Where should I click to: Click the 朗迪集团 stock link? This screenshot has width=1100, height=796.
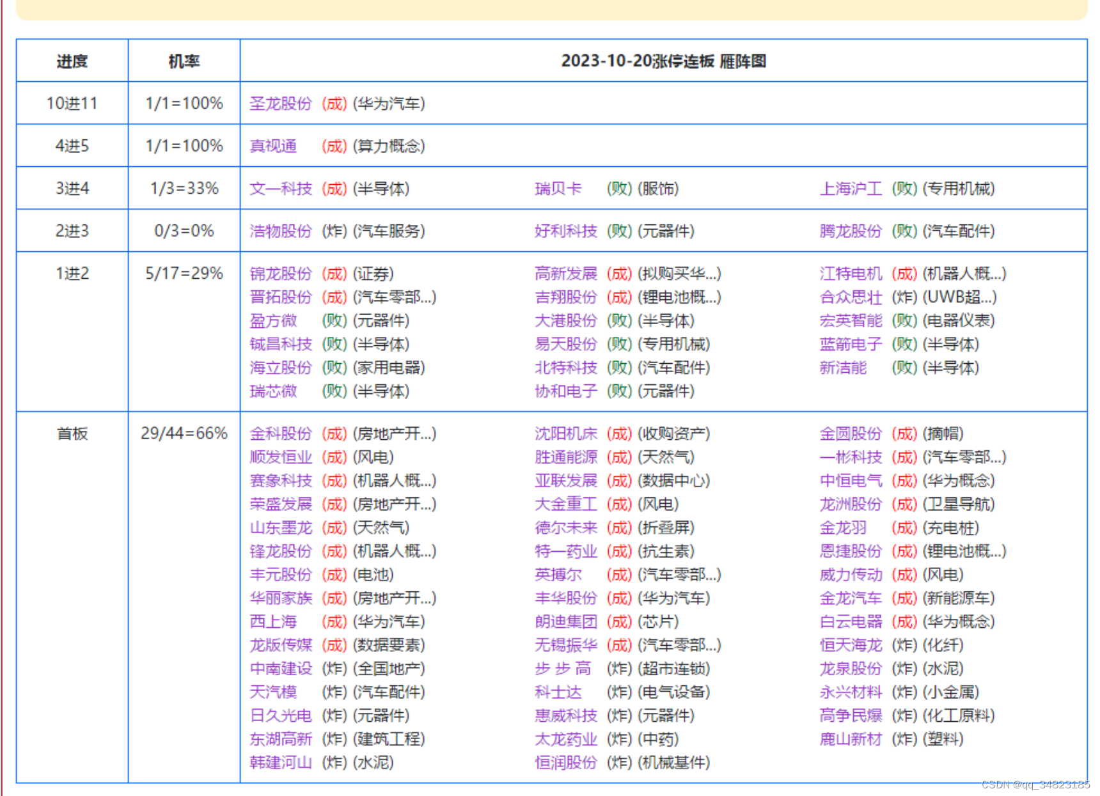pyautogui.click(x=566, y=622)
